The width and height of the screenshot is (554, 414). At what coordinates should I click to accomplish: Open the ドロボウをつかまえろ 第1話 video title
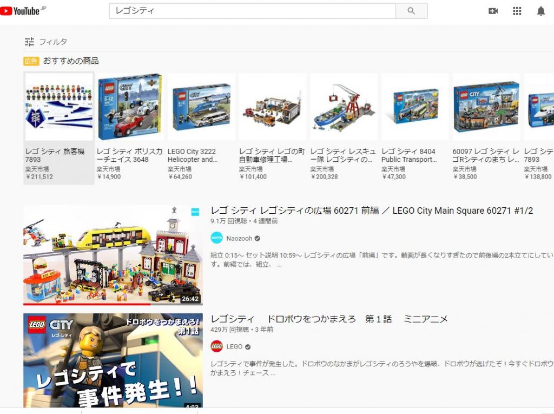pos(329,319)
